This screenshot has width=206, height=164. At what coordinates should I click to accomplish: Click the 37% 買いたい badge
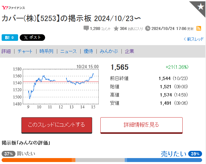click(x=9, y=153)
